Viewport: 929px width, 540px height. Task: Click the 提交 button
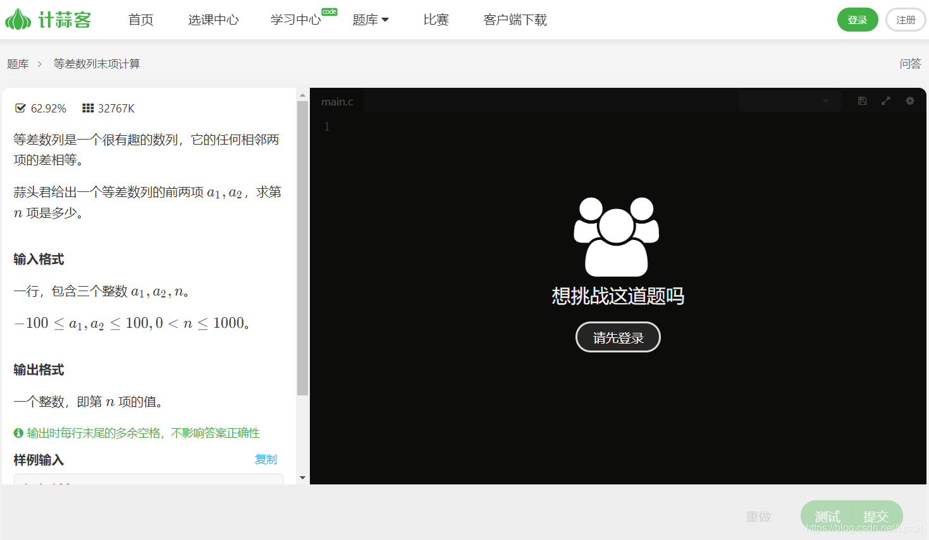[x=877, y=517]
